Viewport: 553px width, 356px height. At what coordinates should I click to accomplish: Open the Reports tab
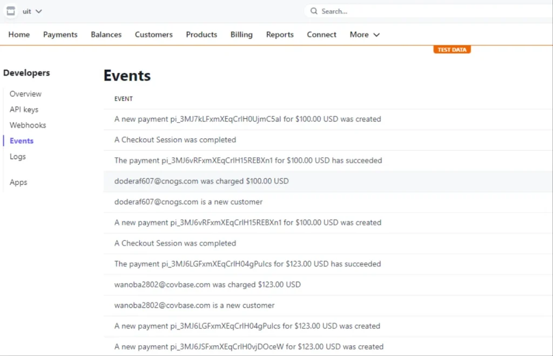(x=280, y=35)
